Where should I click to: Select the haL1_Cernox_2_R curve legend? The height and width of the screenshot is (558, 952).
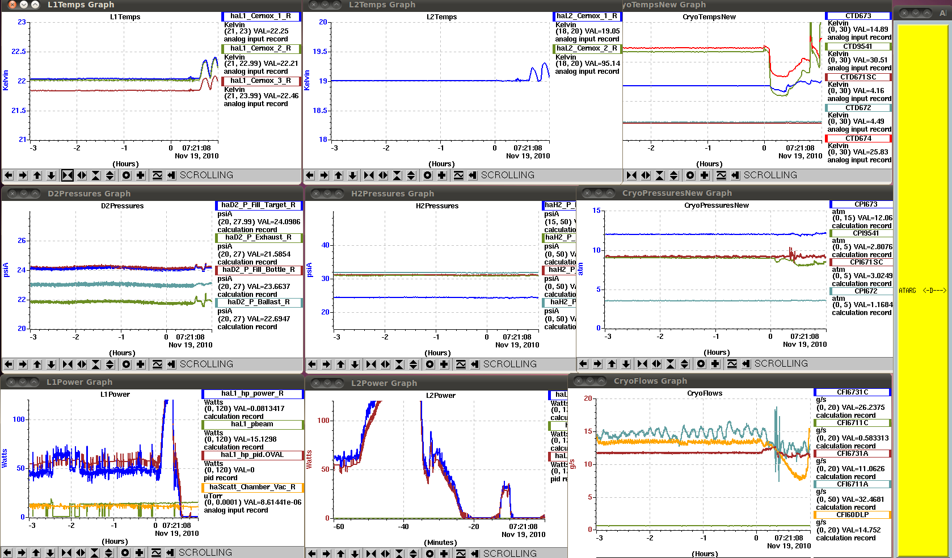click(261, 49)
